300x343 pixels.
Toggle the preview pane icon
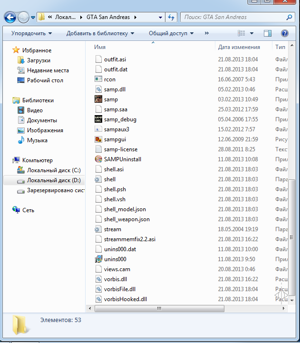267,33
